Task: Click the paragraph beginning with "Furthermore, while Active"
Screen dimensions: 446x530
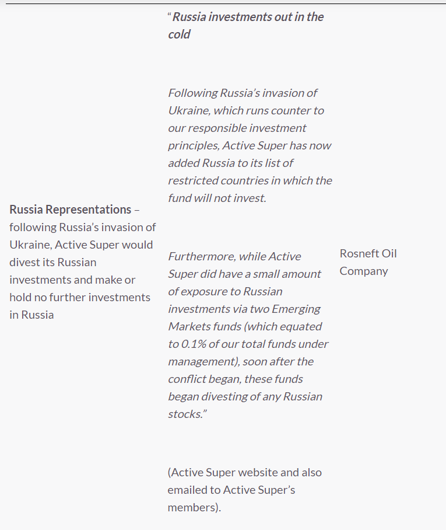Action: pos(248,335)
